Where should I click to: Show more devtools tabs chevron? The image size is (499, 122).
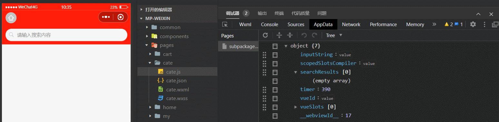(434, 24)
